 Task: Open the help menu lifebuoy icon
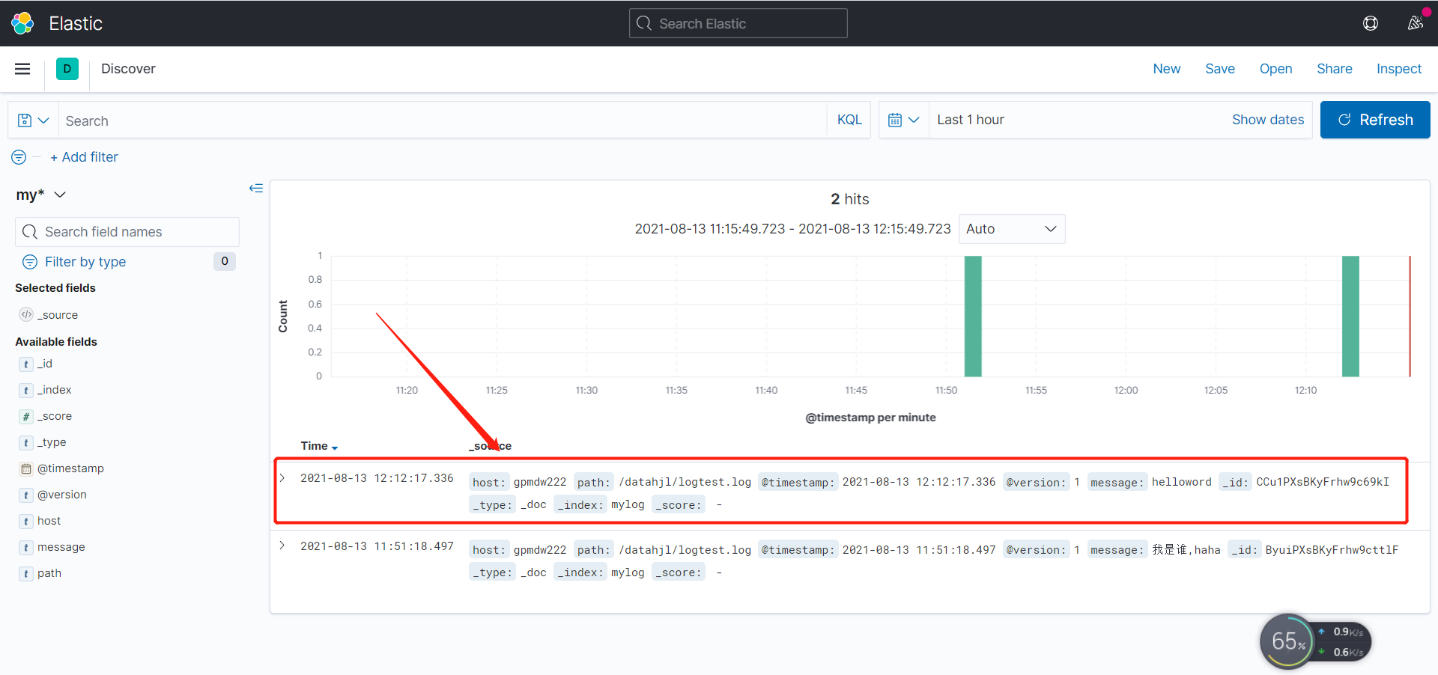coord(1371,23)
